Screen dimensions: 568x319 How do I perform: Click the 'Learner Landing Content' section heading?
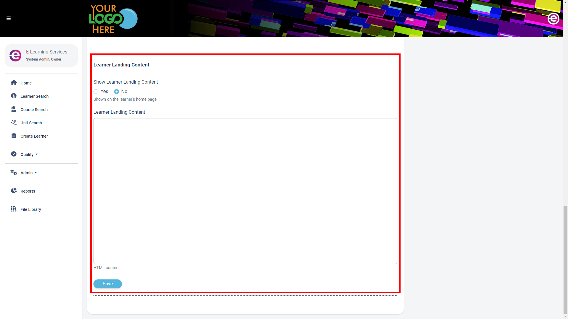(121, 65)
